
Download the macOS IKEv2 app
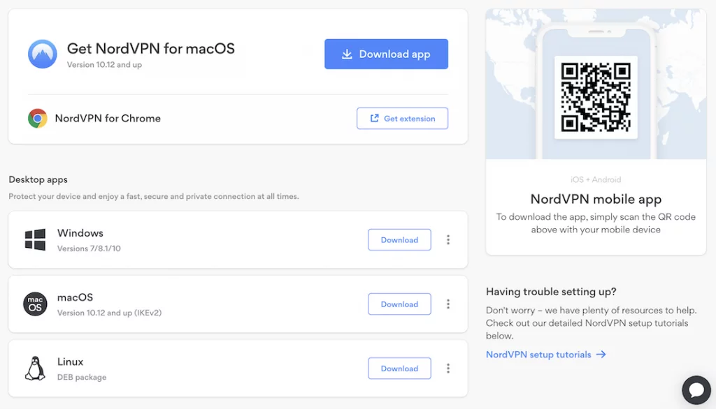[399, 304]
